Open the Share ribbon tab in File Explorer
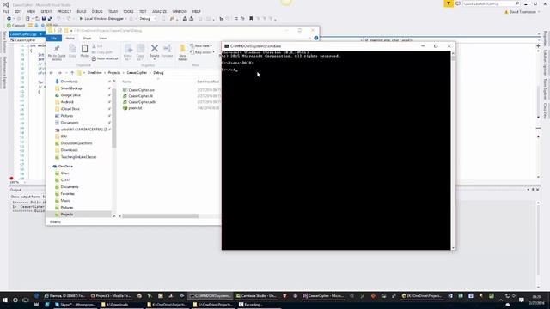 (x=87, y=38)
